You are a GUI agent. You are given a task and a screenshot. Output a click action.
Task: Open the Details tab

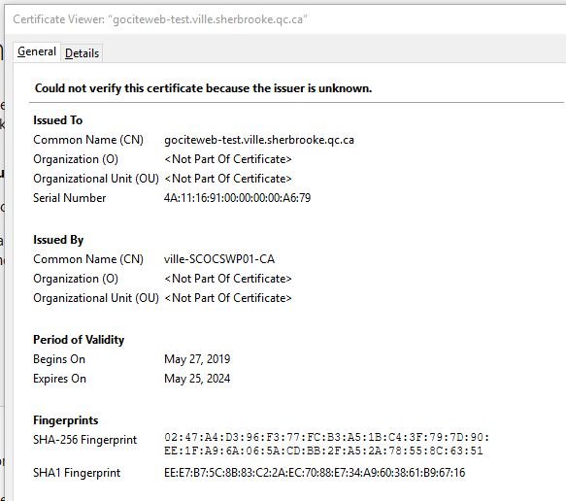click(82, 53)
